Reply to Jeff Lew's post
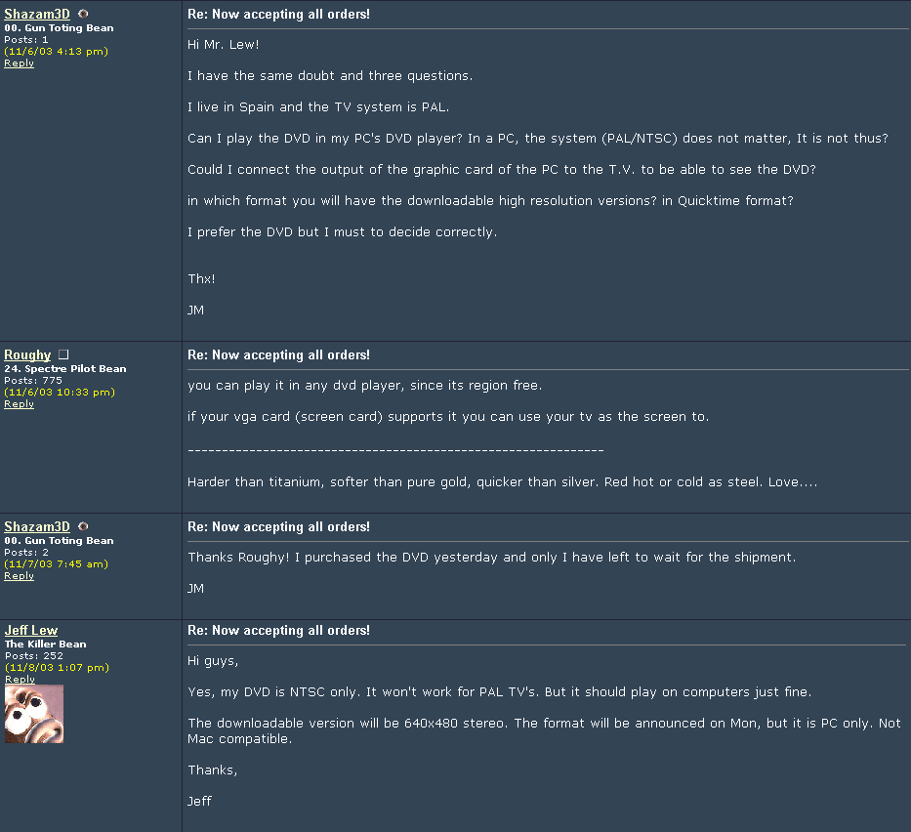The width and height of the screenshot is (911, 832). [20, 680]
